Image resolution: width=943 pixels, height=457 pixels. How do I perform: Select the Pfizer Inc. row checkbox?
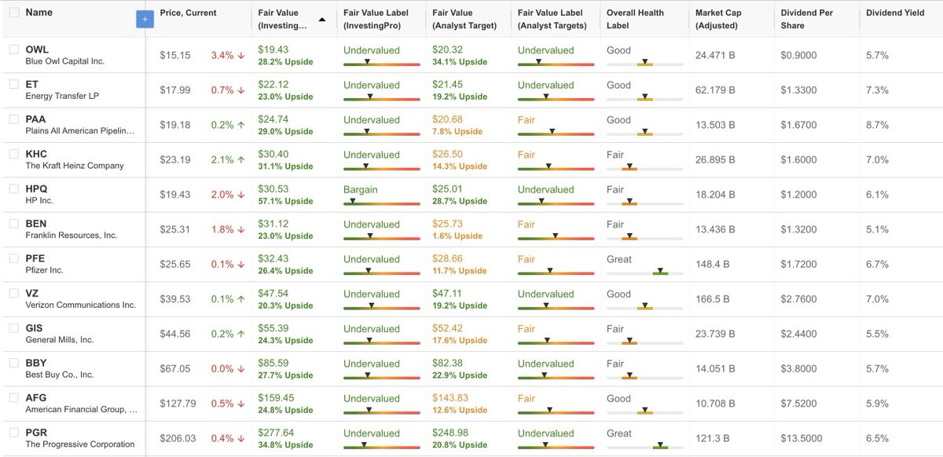tap(14, 258)
